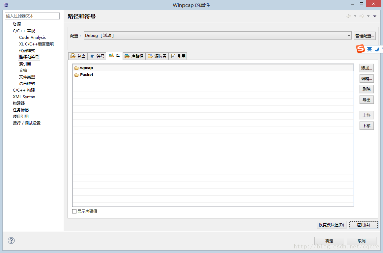Click the 管理配置... button
This screenshot has width=383, height=253.
click(365, 36)
